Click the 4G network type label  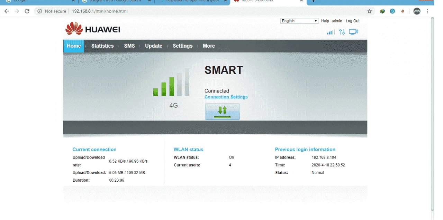tap(173, 105)
